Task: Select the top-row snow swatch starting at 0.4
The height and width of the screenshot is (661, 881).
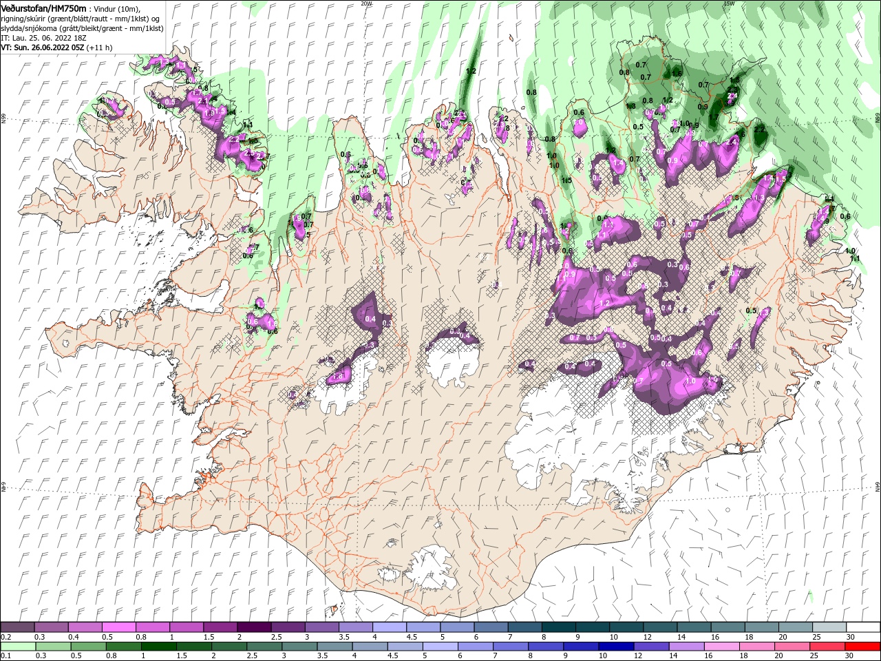Action: 85,627
